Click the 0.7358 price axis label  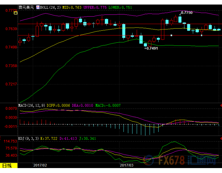11,66
